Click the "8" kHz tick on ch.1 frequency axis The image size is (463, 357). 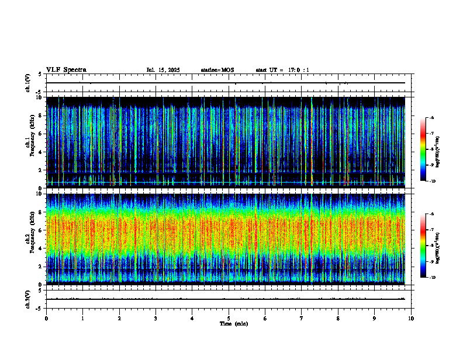click(x=41, y=116)
